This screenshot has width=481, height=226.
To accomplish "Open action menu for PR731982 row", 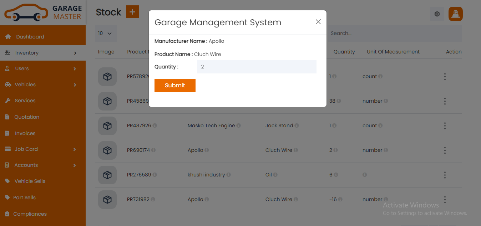I will click(445, 200).
